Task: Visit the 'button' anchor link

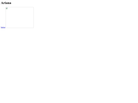Action: (3, 27)
